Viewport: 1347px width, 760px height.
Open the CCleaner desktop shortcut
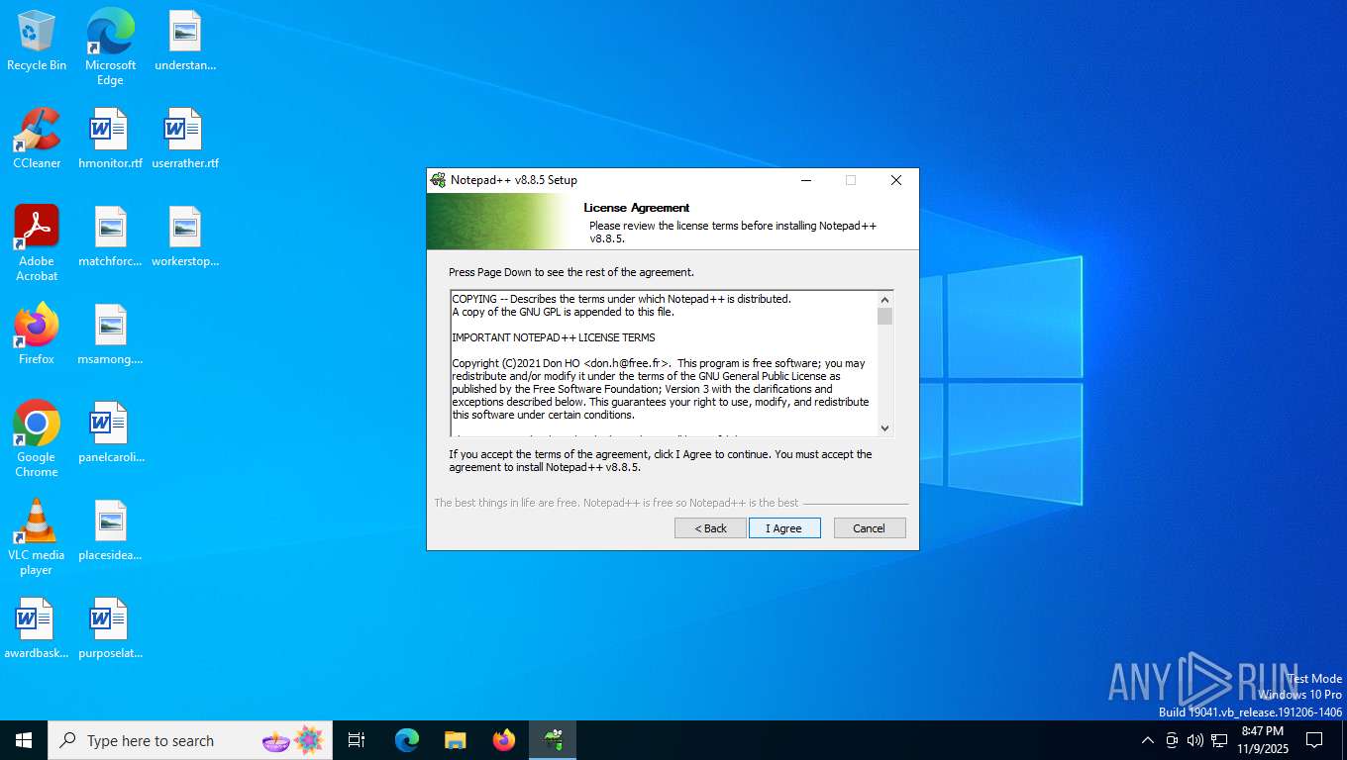pos(37,139)
